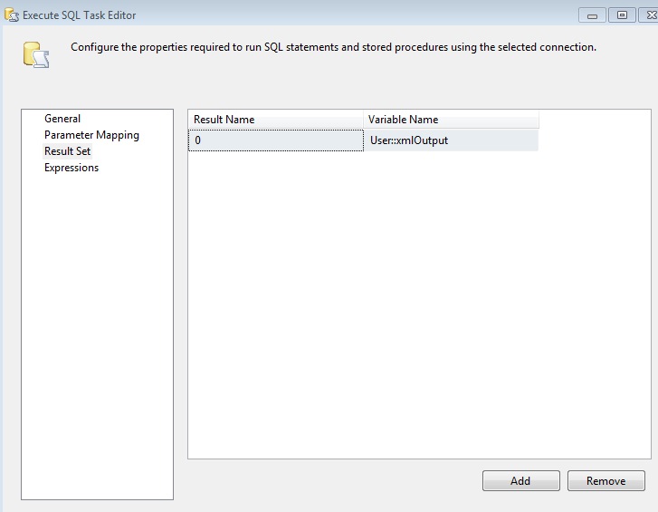
Task: Click the divider between Result Name and Variable Name headers
Action: (364, 120)
